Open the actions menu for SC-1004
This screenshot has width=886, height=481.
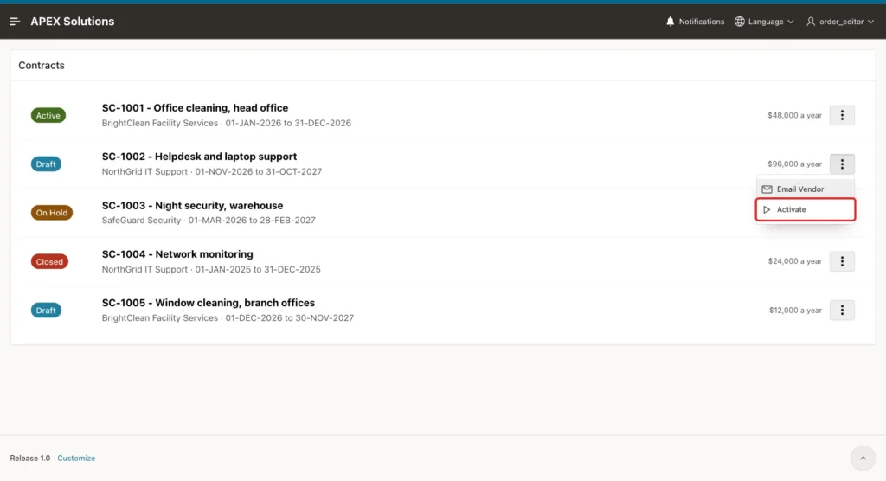point(842,261)
